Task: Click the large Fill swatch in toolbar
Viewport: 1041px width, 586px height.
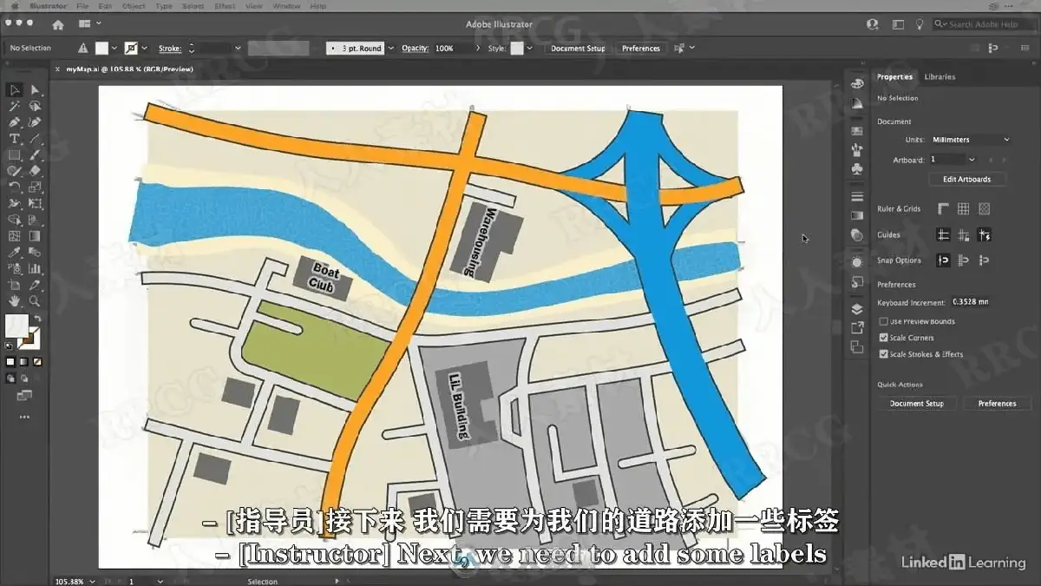Action: point(17,326)
